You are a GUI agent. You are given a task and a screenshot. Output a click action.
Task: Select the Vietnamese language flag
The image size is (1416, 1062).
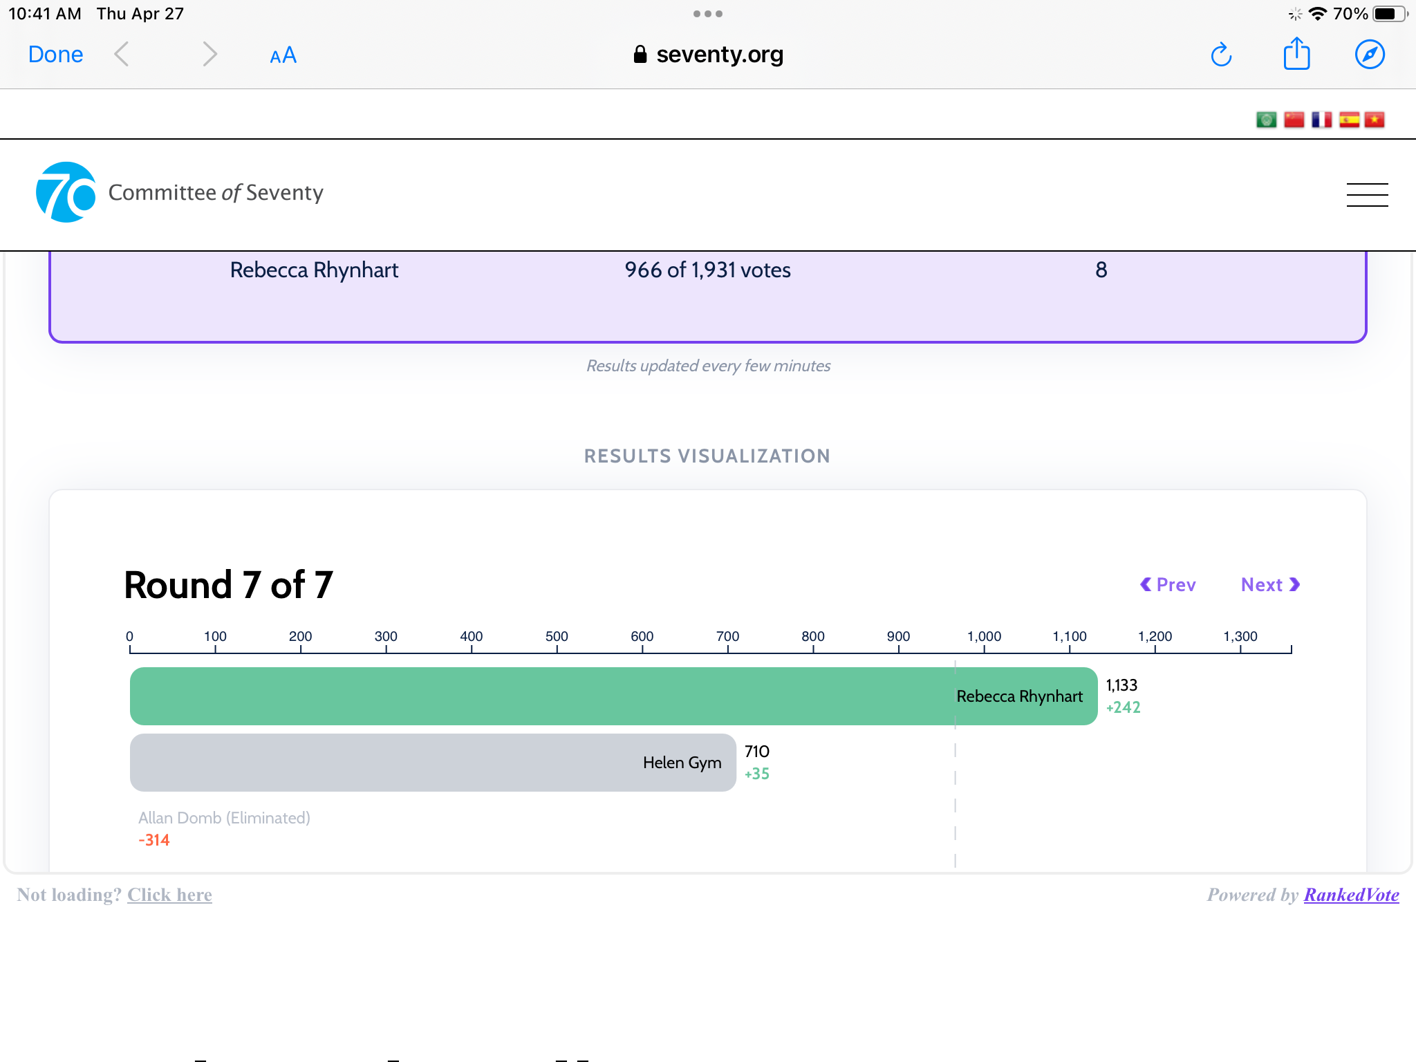[x=1375, y=120]
